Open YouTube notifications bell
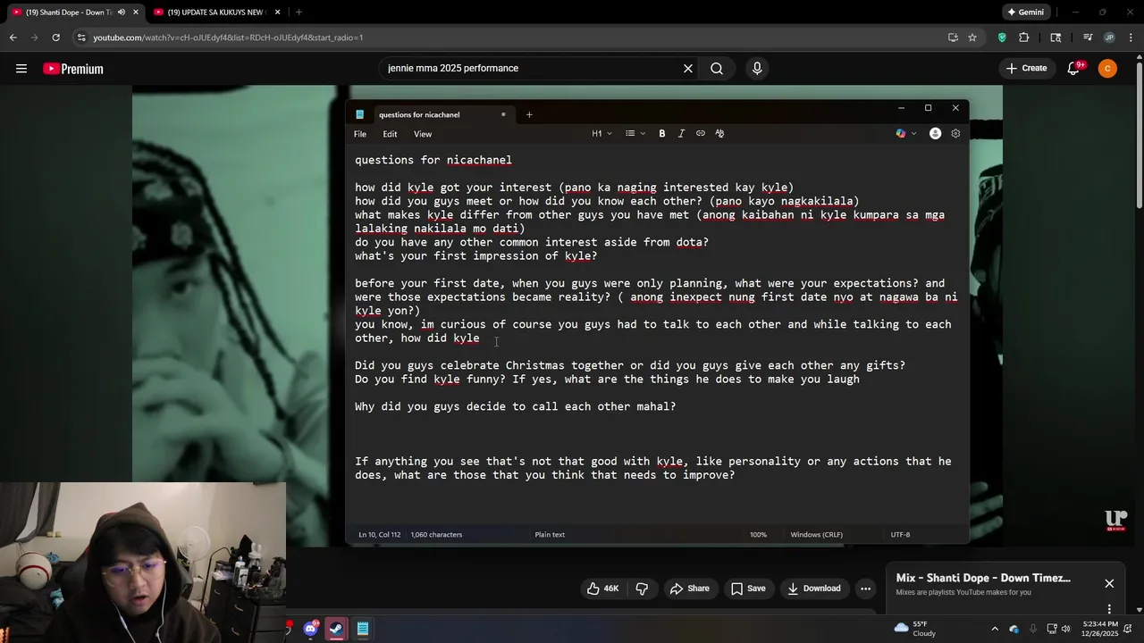 tap(1074, 68)
